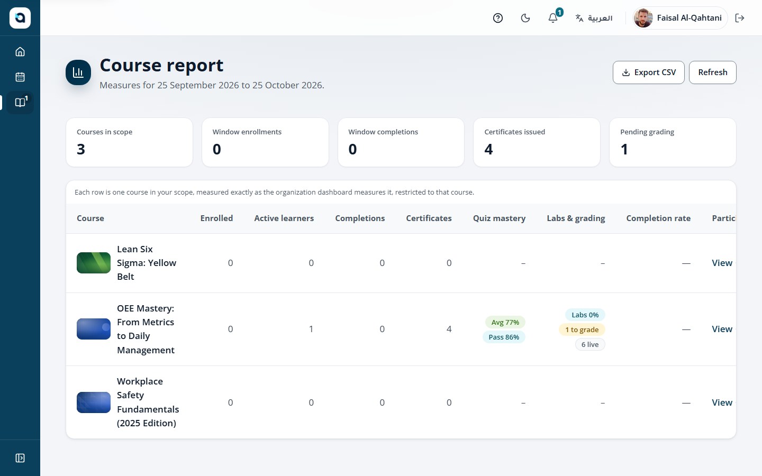Click the Window enrollments card
Image resolution: width=762 pixels, height=476 pixels.
click(x=265, y=142)
